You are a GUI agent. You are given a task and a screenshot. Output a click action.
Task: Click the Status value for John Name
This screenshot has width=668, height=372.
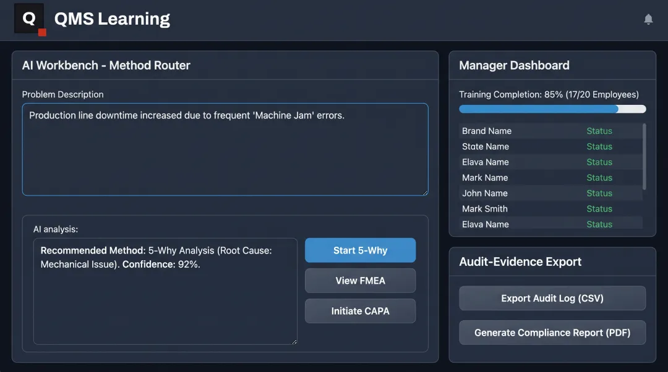click(599, 194)
